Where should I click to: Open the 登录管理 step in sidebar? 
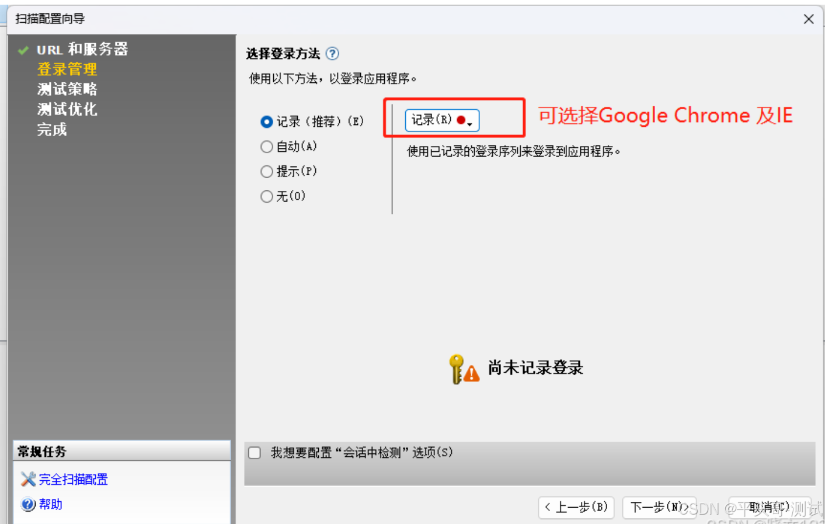(x=67, y=69)
